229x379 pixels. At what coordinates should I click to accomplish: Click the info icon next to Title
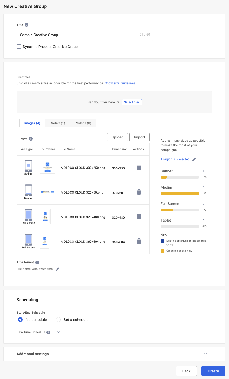click(x=26, y=25)
